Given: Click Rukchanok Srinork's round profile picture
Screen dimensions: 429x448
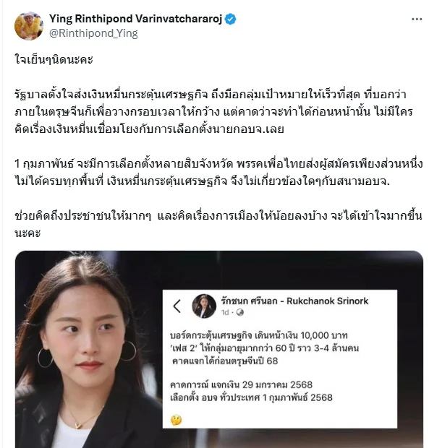Looking at the screenshot, I should (x=203, y=306).
